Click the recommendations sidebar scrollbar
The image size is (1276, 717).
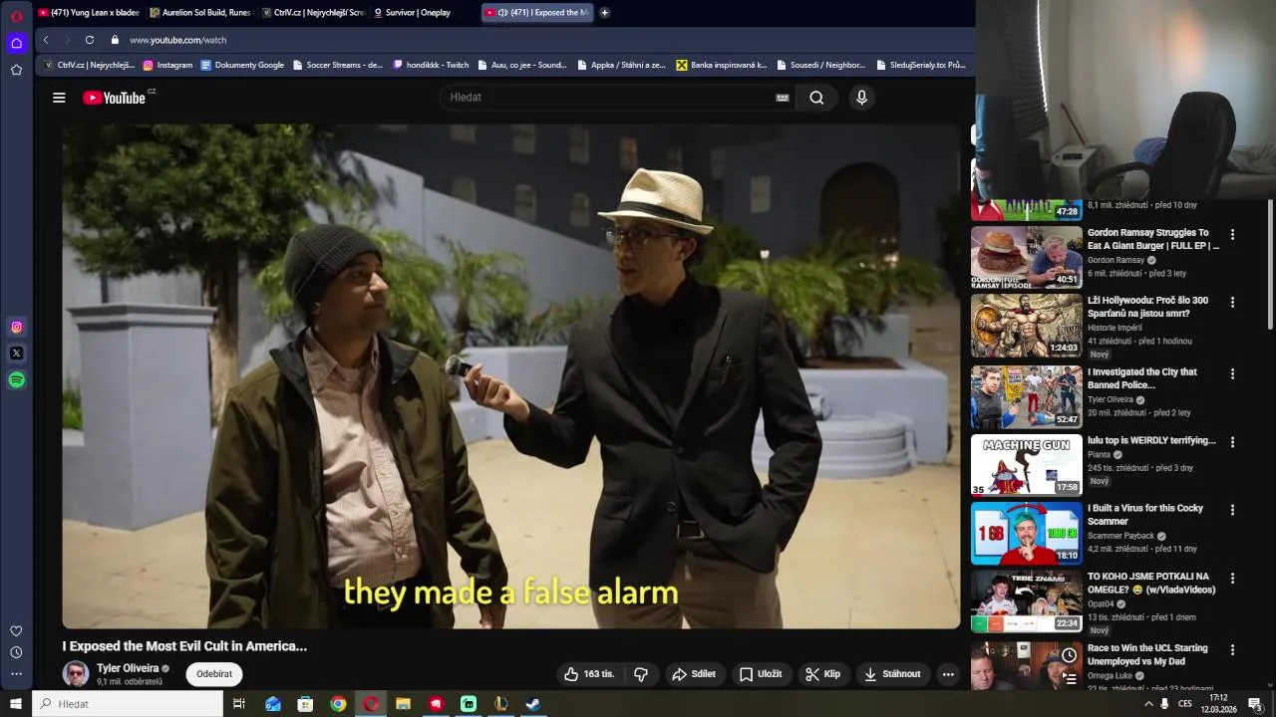point(1270,264)
